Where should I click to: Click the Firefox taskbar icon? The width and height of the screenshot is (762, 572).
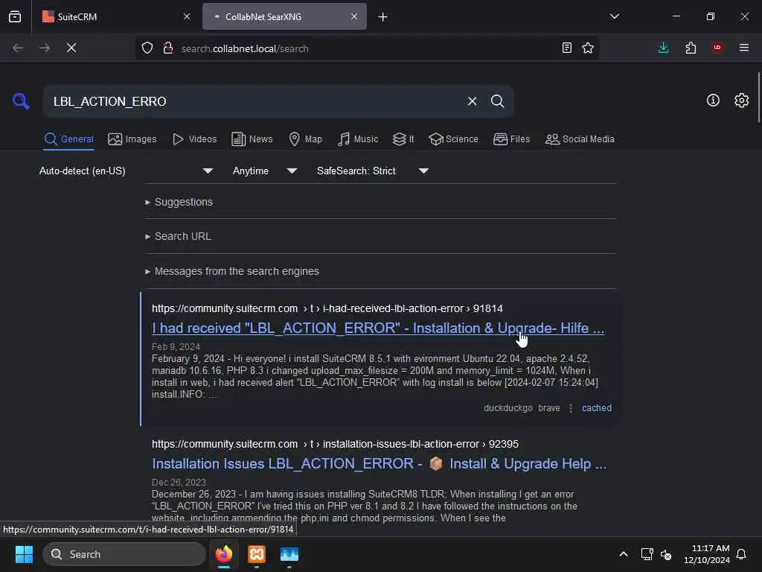tap(224, 554)
